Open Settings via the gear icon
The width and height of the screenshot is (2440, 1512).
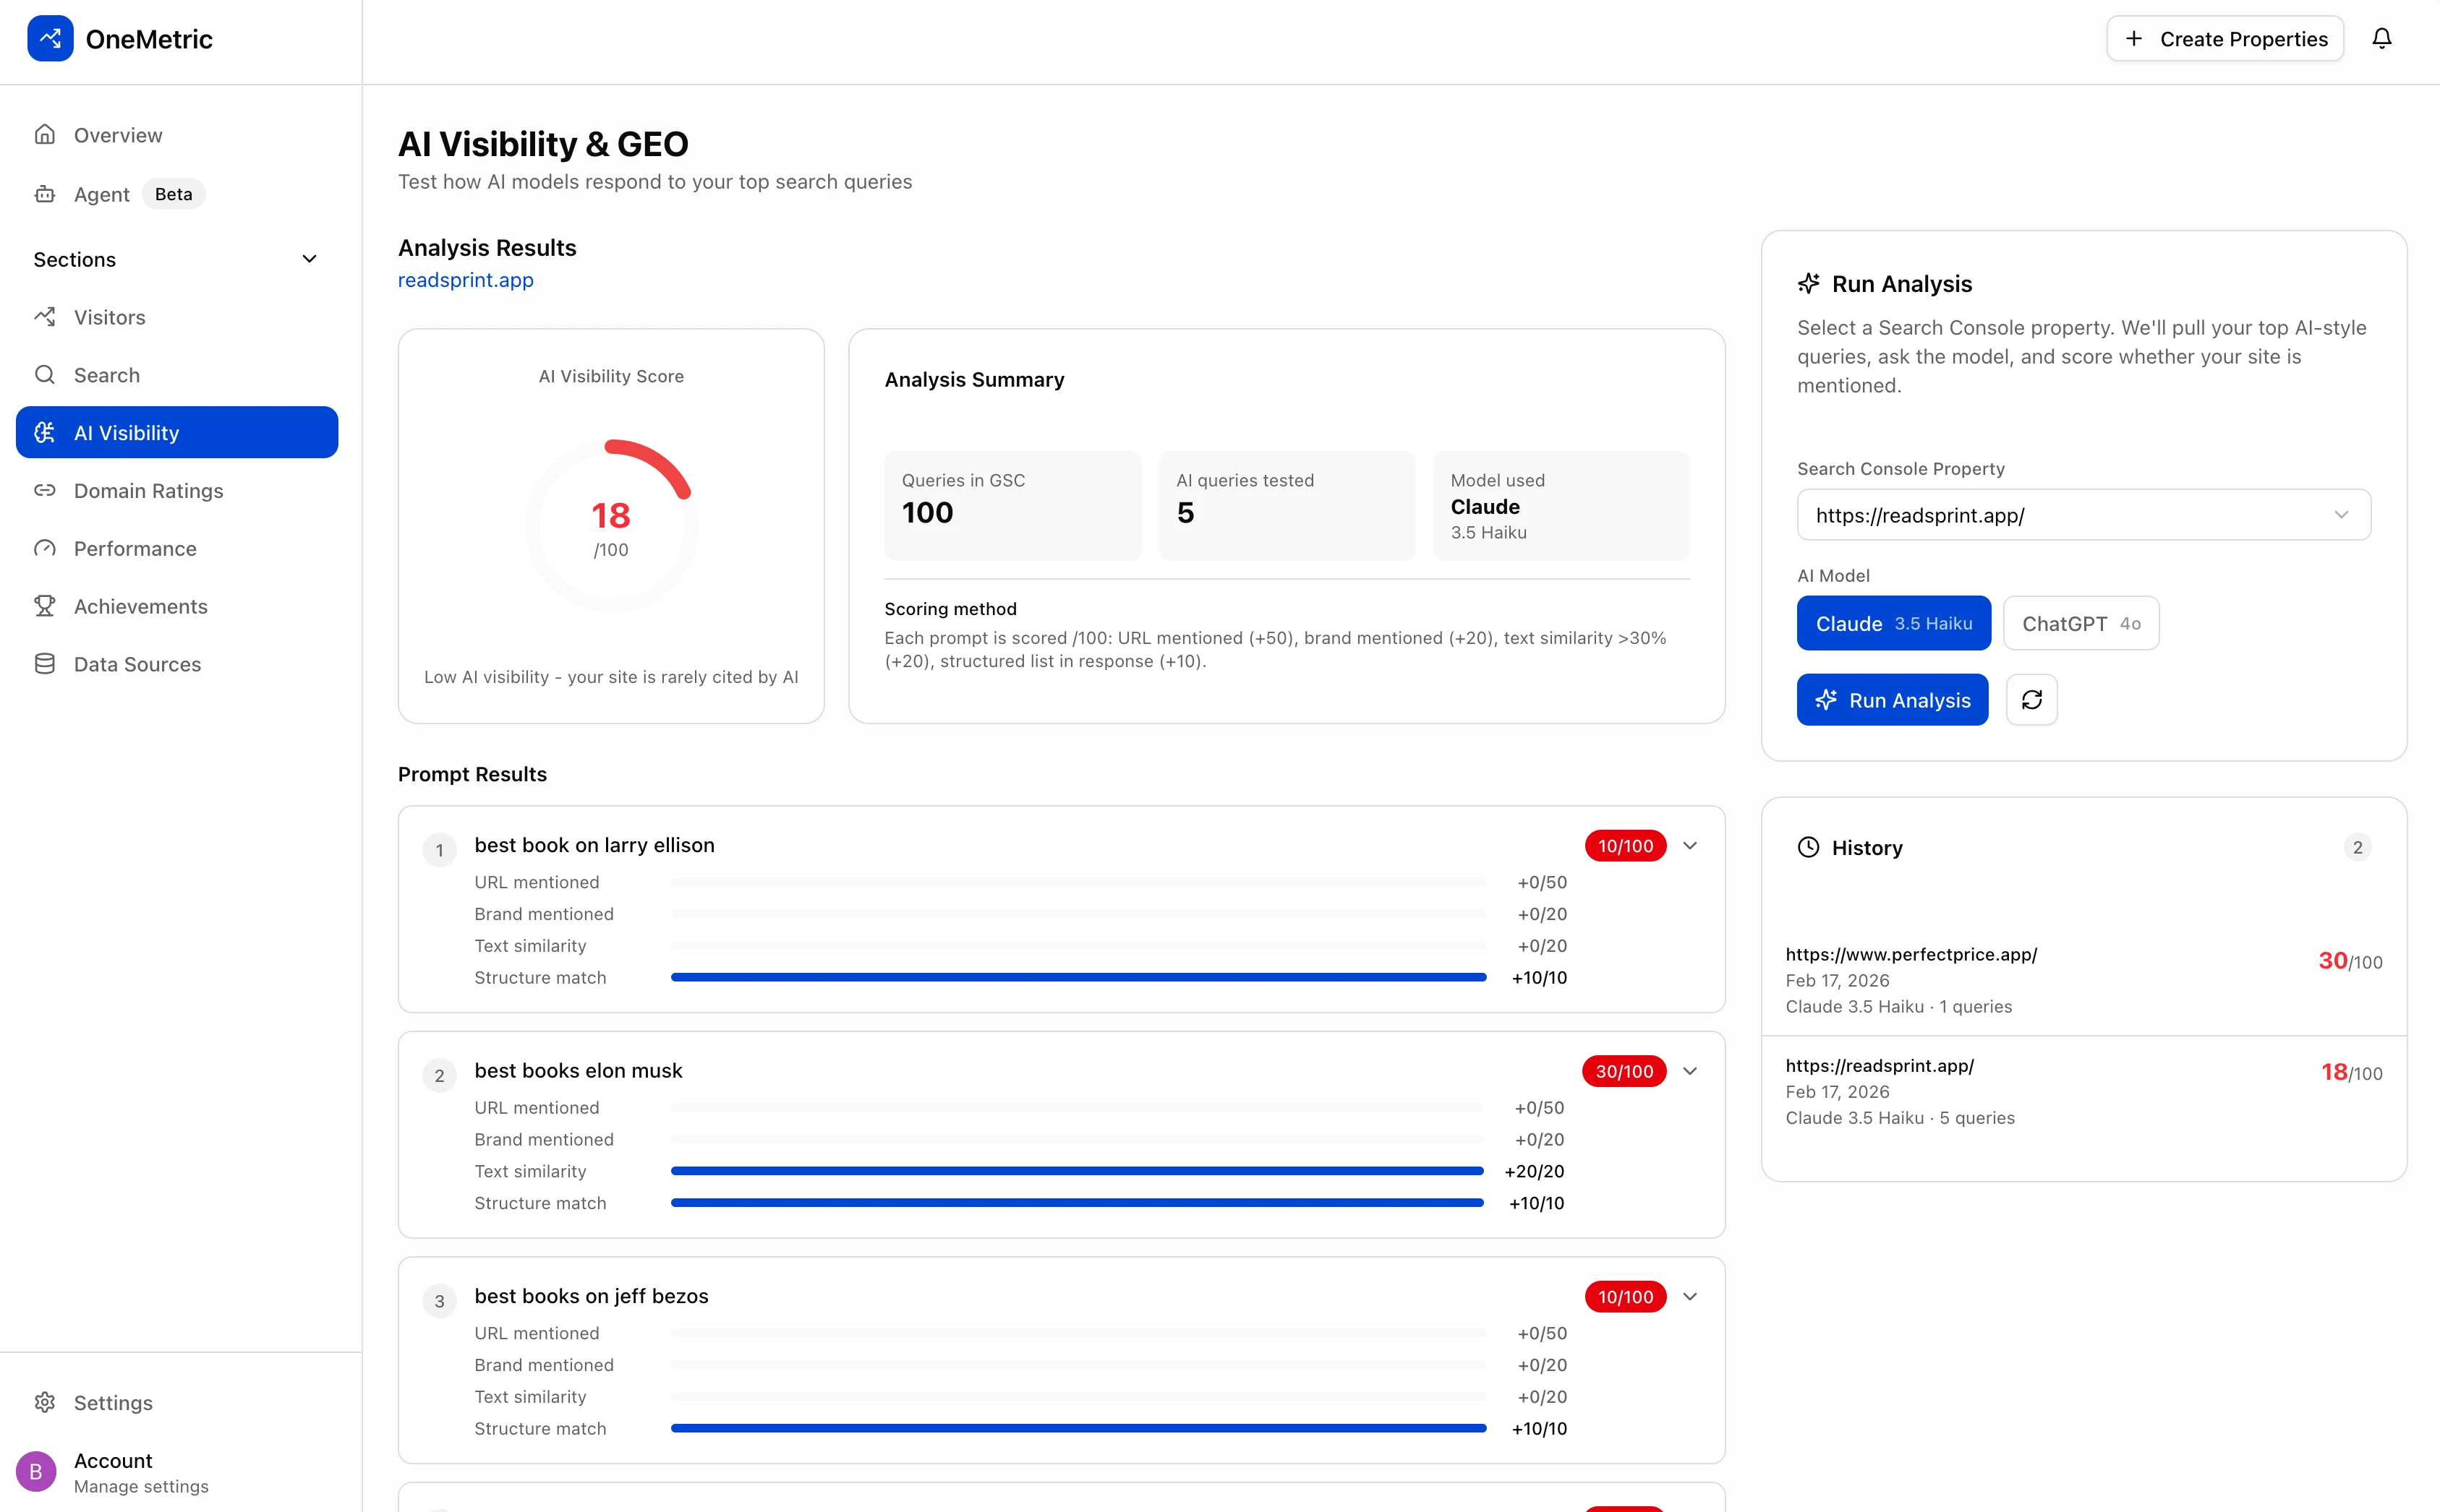(x=45, y=1402)
